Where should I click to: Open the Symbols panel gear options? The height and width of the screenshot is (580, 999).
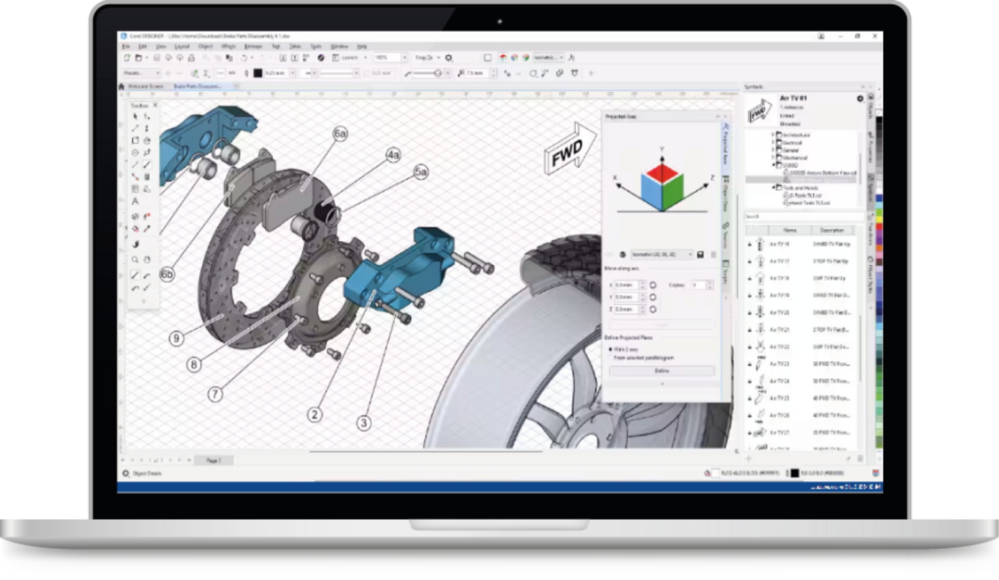click(x=860, y=98)
